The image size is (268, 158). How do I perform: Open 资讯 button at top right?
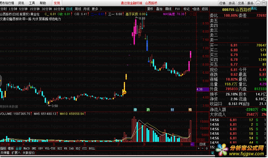[232, 3]
